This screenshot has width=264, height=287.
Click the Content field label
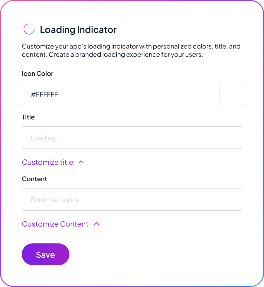click(x=34, y=179)
